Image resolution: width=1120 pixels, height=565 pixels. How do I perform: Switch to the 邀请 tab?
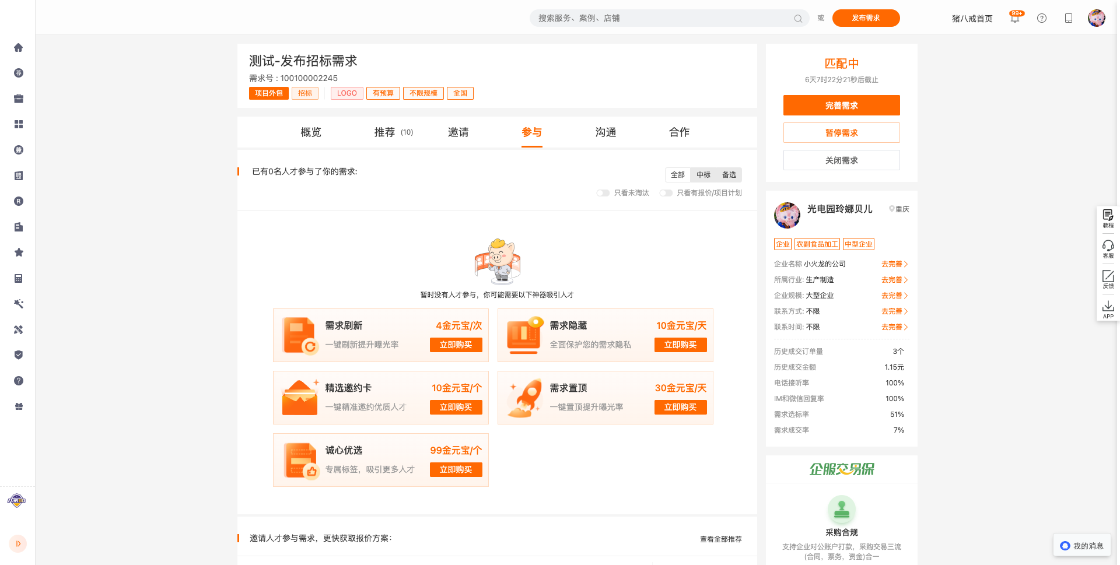point(459,132)
